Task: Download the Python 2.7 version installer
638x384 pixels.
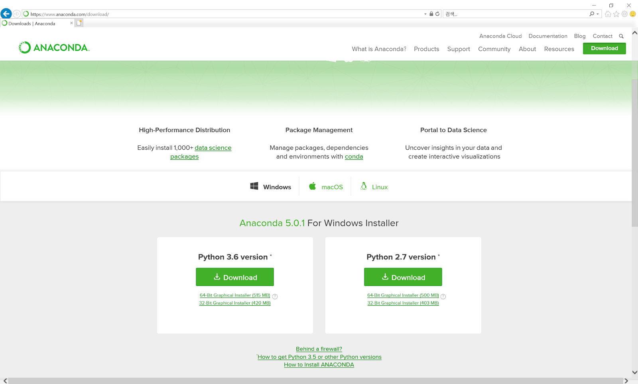Action: pyautogui.click(x=403, y=277)
